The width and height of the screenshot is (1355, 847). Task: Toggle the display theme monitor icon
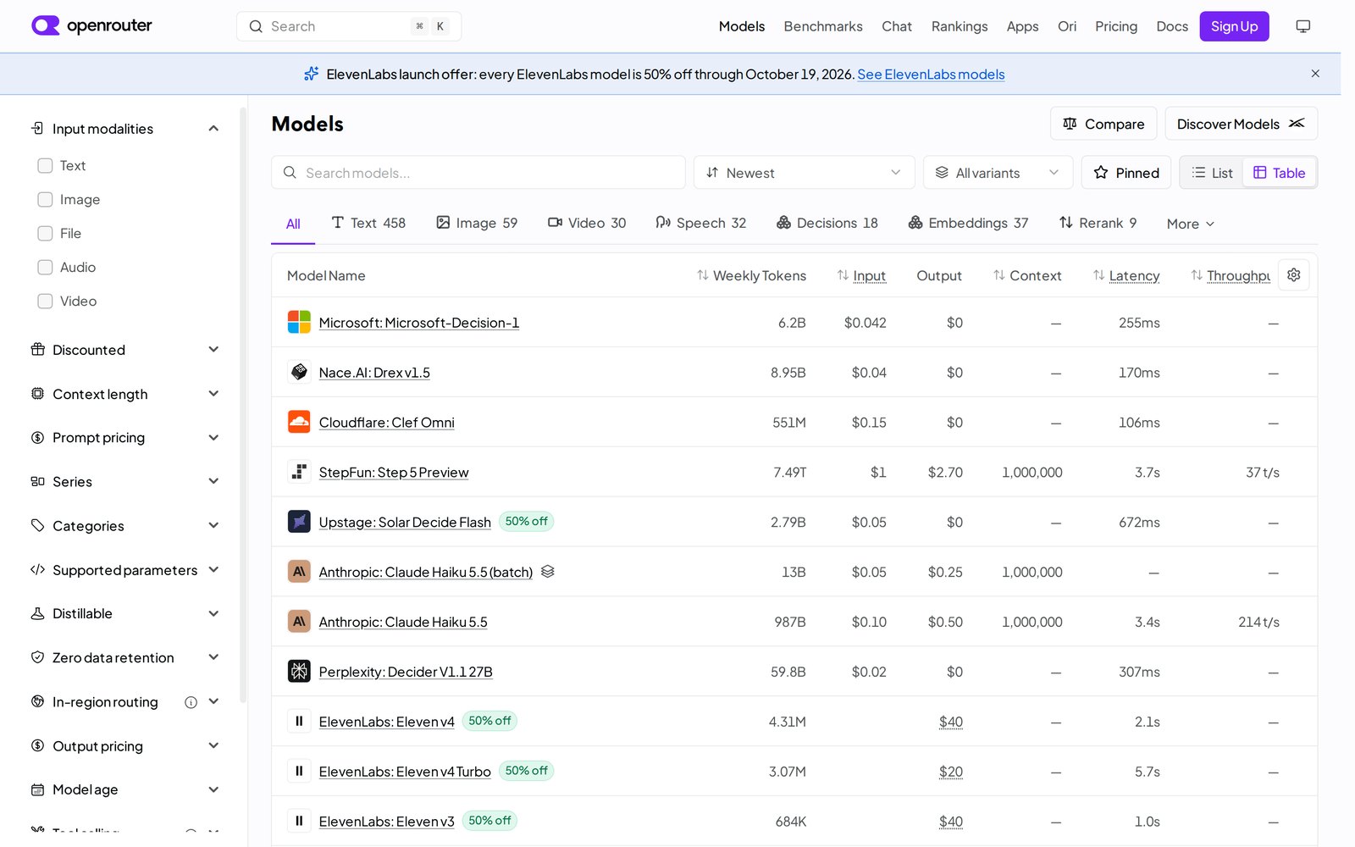click(1303, 26)
